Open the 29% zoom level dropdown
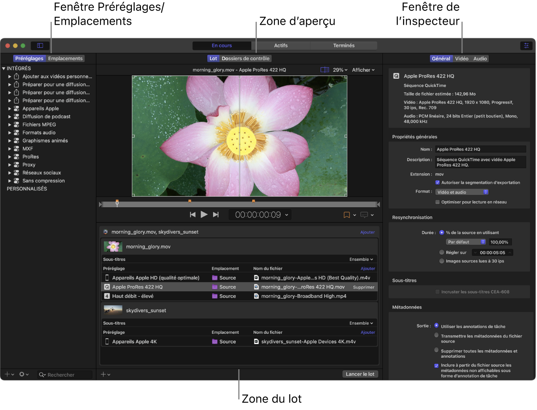 [x=340, y=70]
